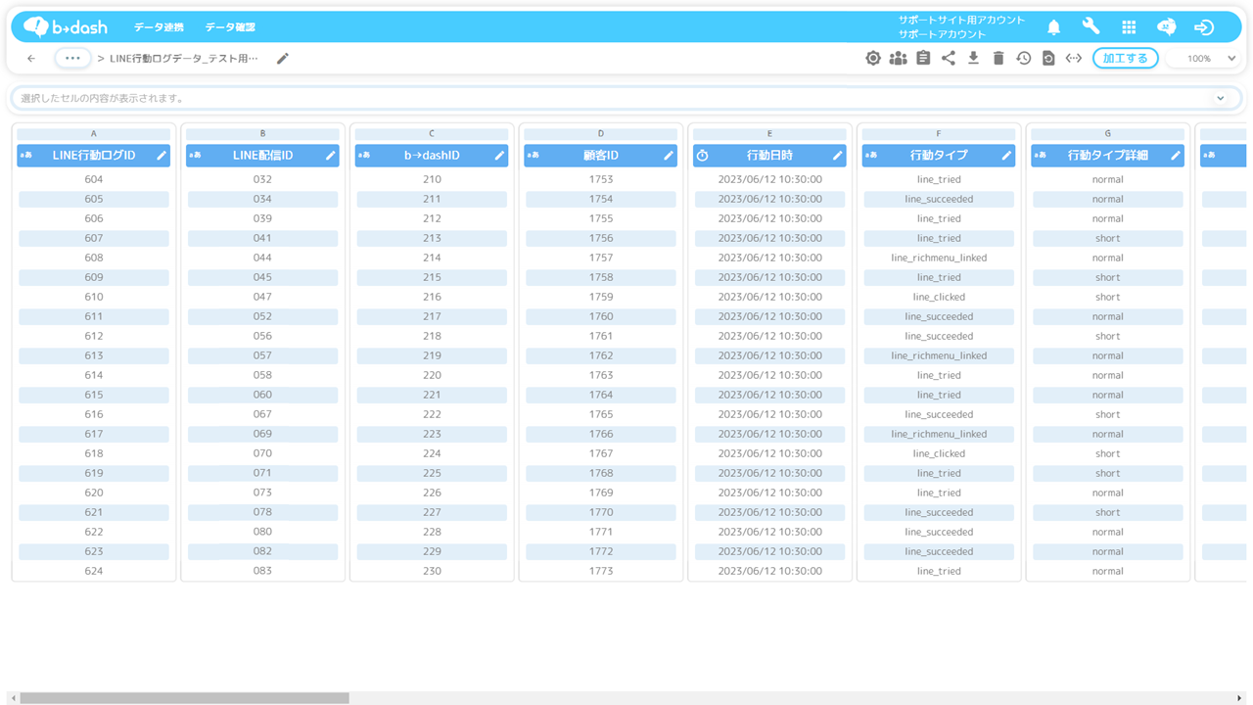The height and width of the screenshot is (705, 1253).
Task: Open the user group icon
Action: point(898,59)
